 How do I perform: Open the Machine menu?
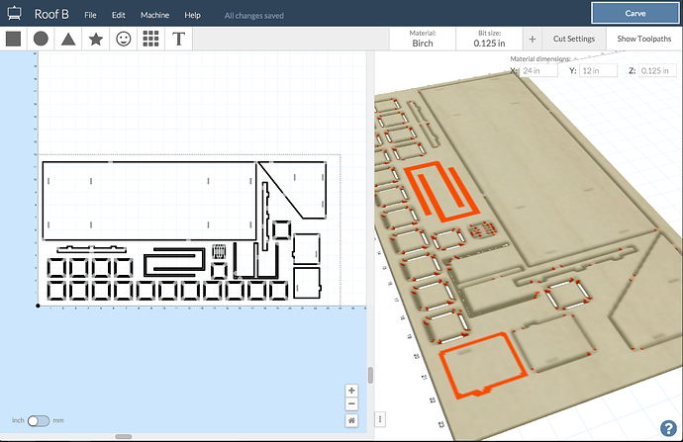pyautogui.click(x=154, y=16)
